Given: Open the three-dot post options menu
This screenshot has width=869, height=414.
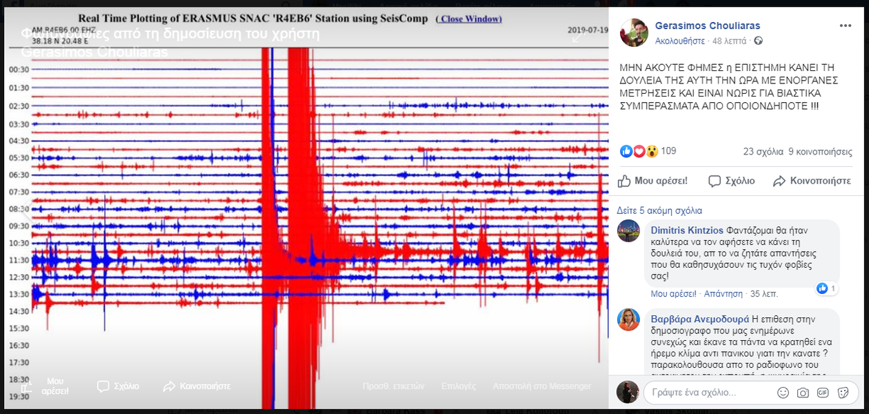Looking at the screenshot, I should pos(845,26).
